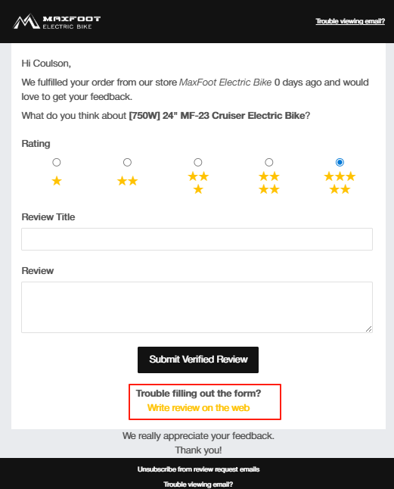Pick the four-star rating radio button
394x489 pixels.
(269, 162)
